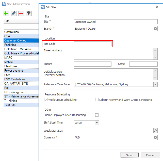
Task: Clear the Branch field with X icon
Action: click(x=155, y=29)
